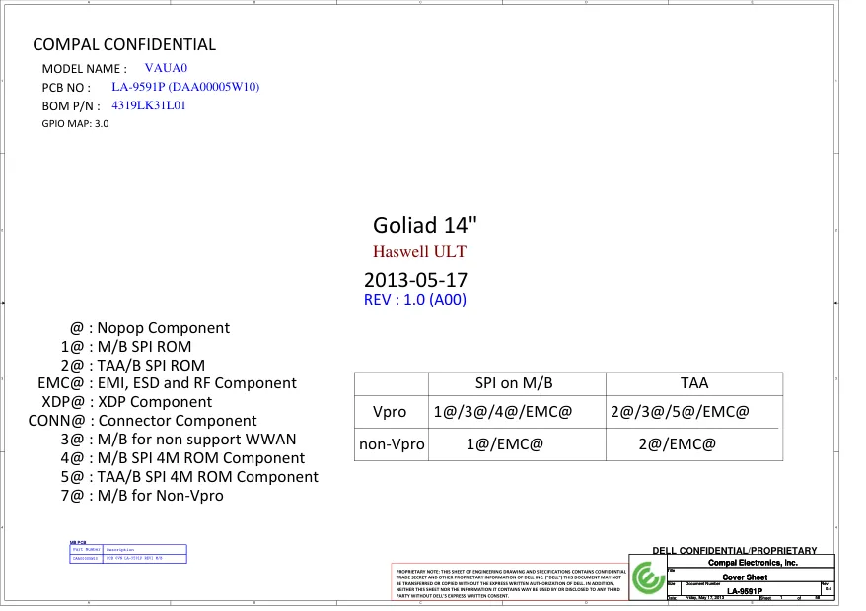Click the 7@ : M/B for Non-Vpro line

pyautogui.click(x=142, y=496)
